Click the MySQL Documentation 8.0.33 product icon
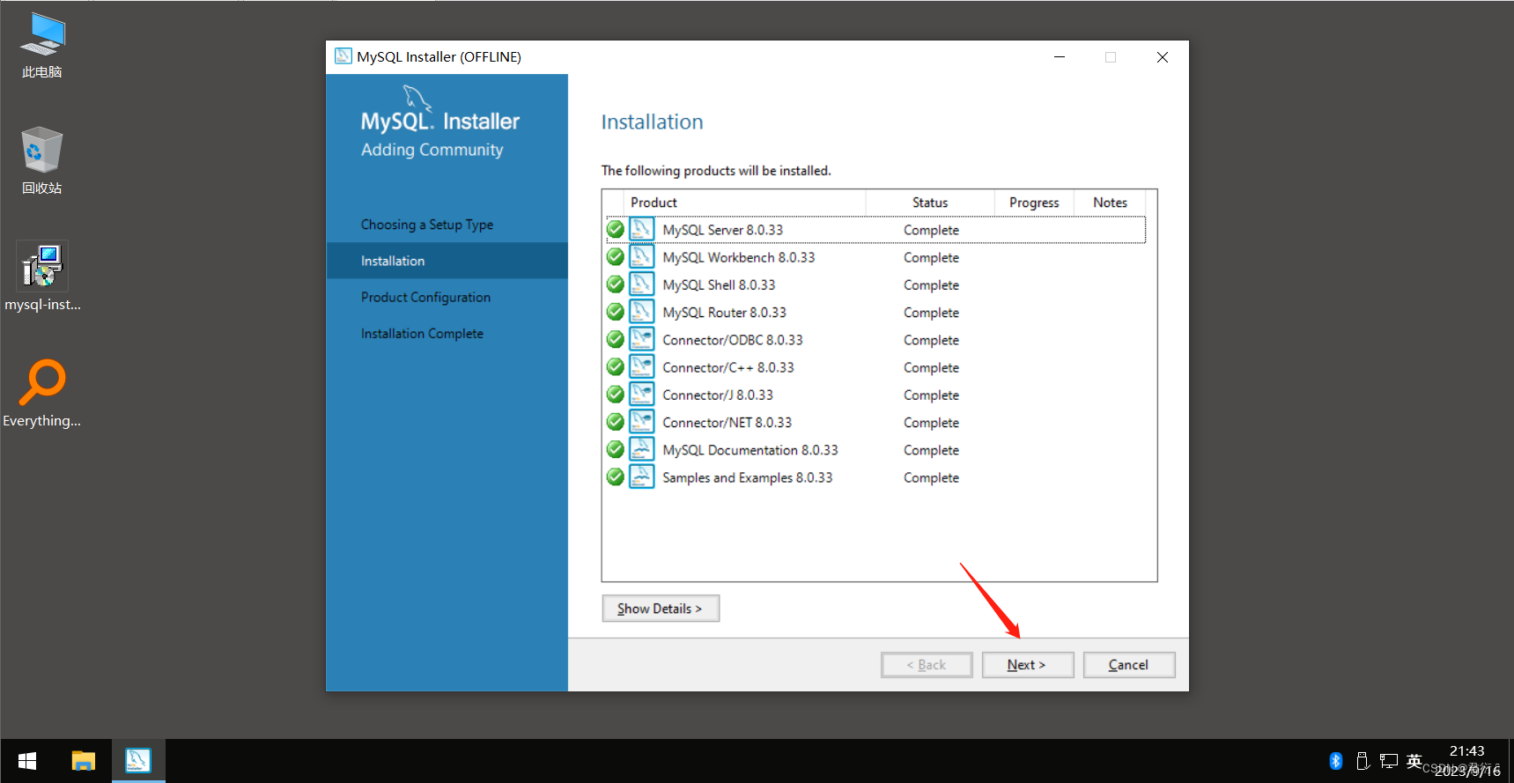The height and width of the screenshot is (783, 1514). (x=641, y=449)
